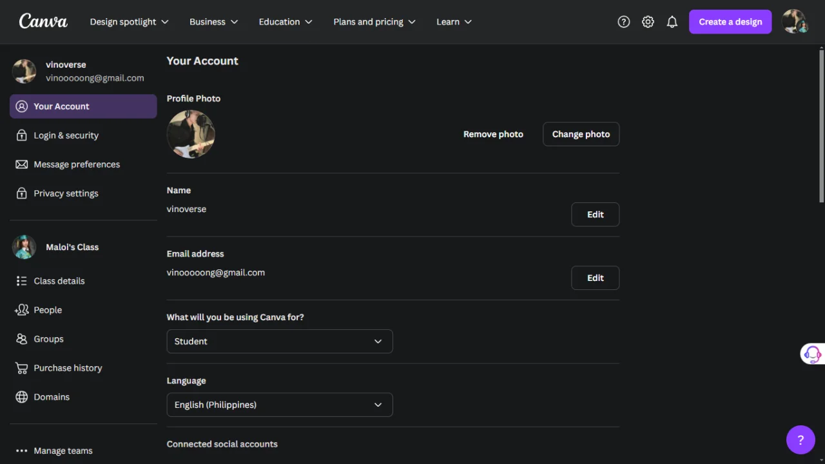
Task: Open the settings gear icon
Action: tap(648, 22)
